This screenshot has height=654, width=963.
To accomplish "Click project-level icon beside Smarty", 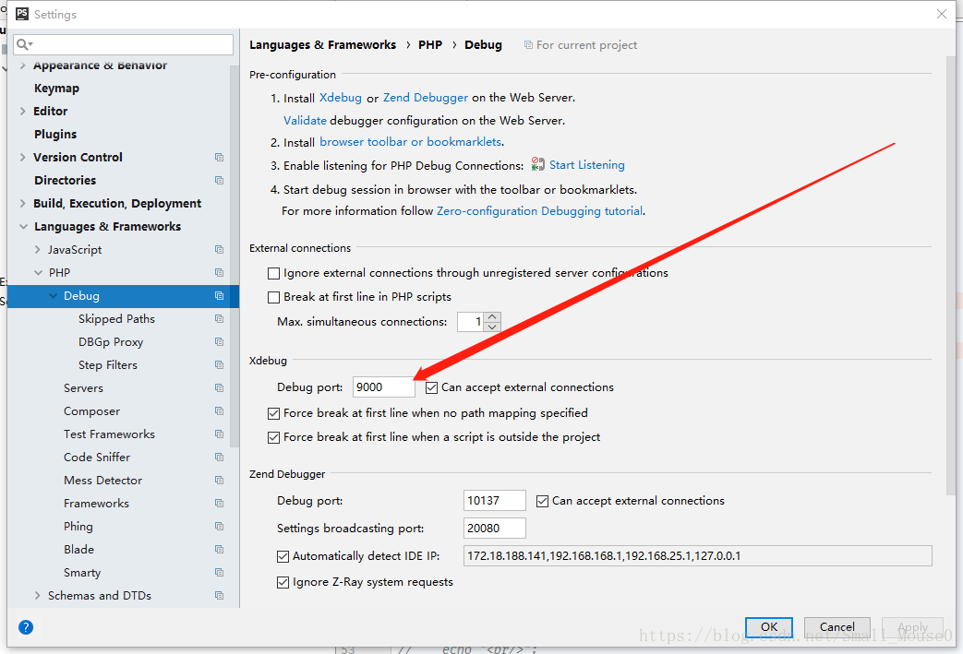I will pos(219,573).
